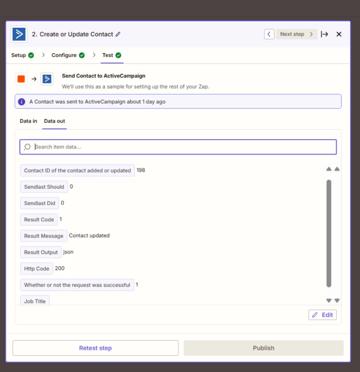The width and height of the screenshot is (360, 372).
Task: Click the Contact updated value
Action: tap(89, 236)
